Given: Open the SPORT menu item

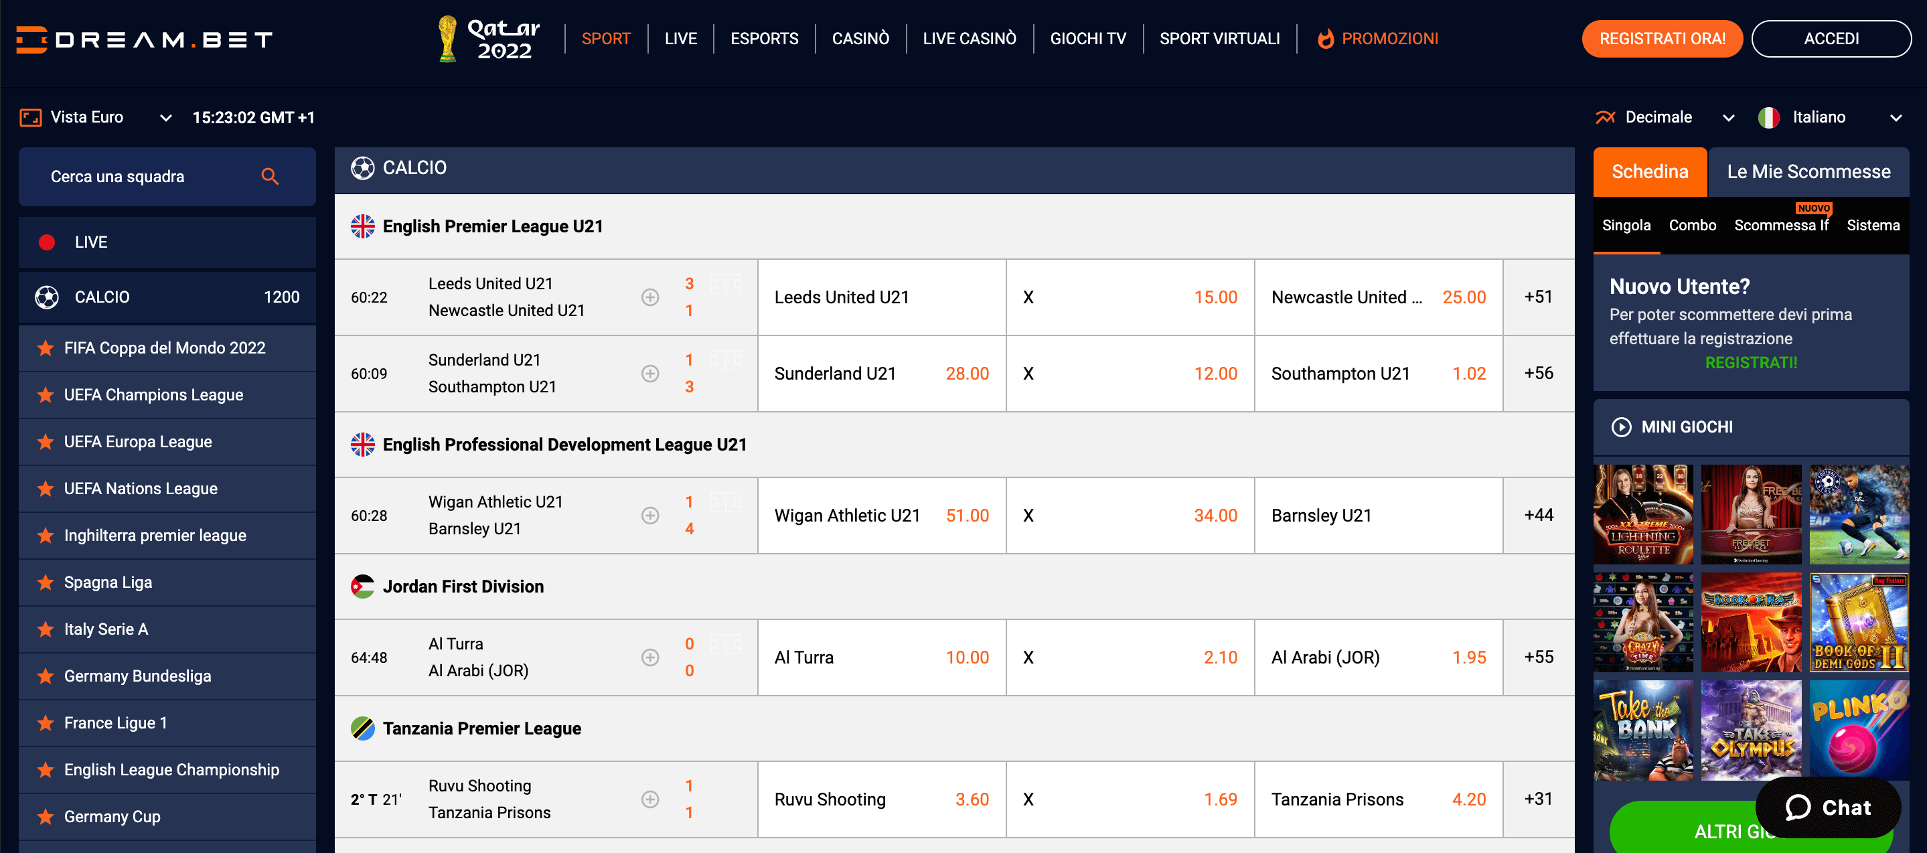Looking at the screenshot, I should (x=606, y=39).
